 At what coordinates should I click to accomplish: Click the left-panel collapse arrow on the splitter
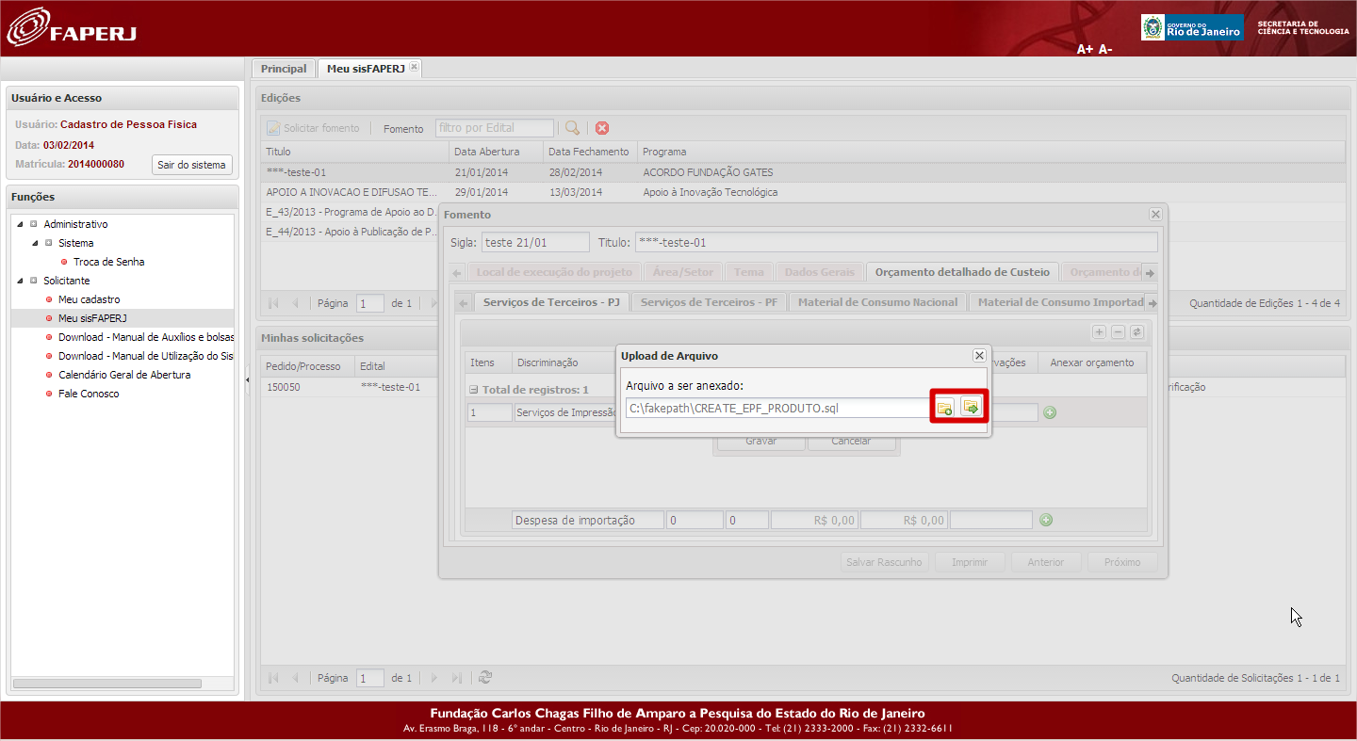point(247,379)
